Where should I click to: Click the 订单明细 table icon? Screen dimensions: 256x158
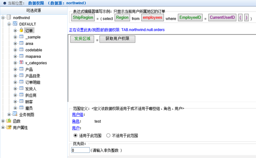click(x=21, y=82)
